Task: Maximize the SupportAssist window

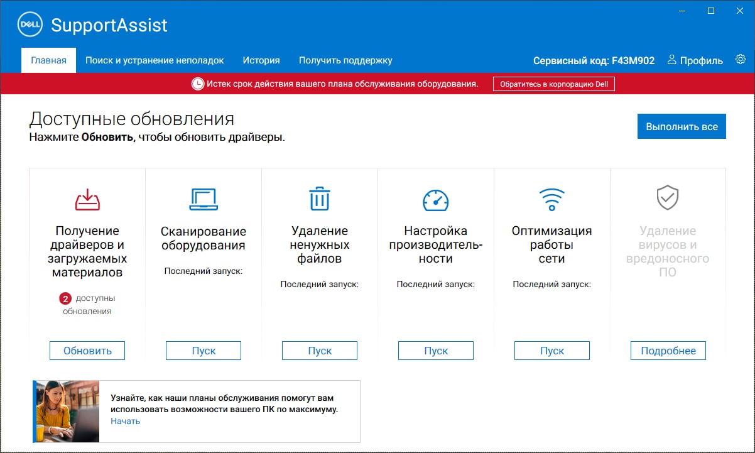Action: pyautogui.click(x=711, y=11)
